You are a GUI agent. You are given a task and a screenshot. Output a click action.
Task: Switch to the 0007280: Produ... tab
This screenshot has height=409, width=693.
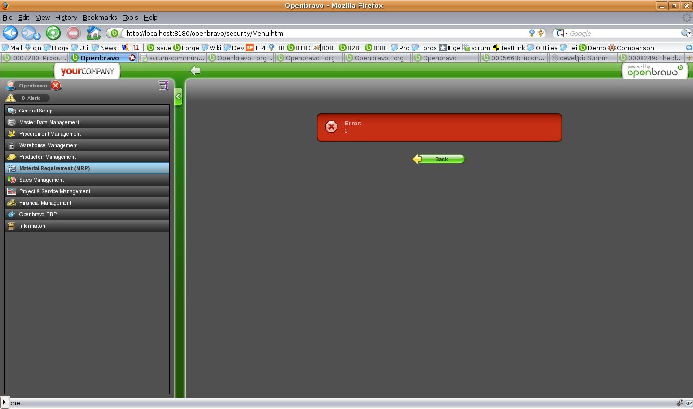click(x=35, y=58)
